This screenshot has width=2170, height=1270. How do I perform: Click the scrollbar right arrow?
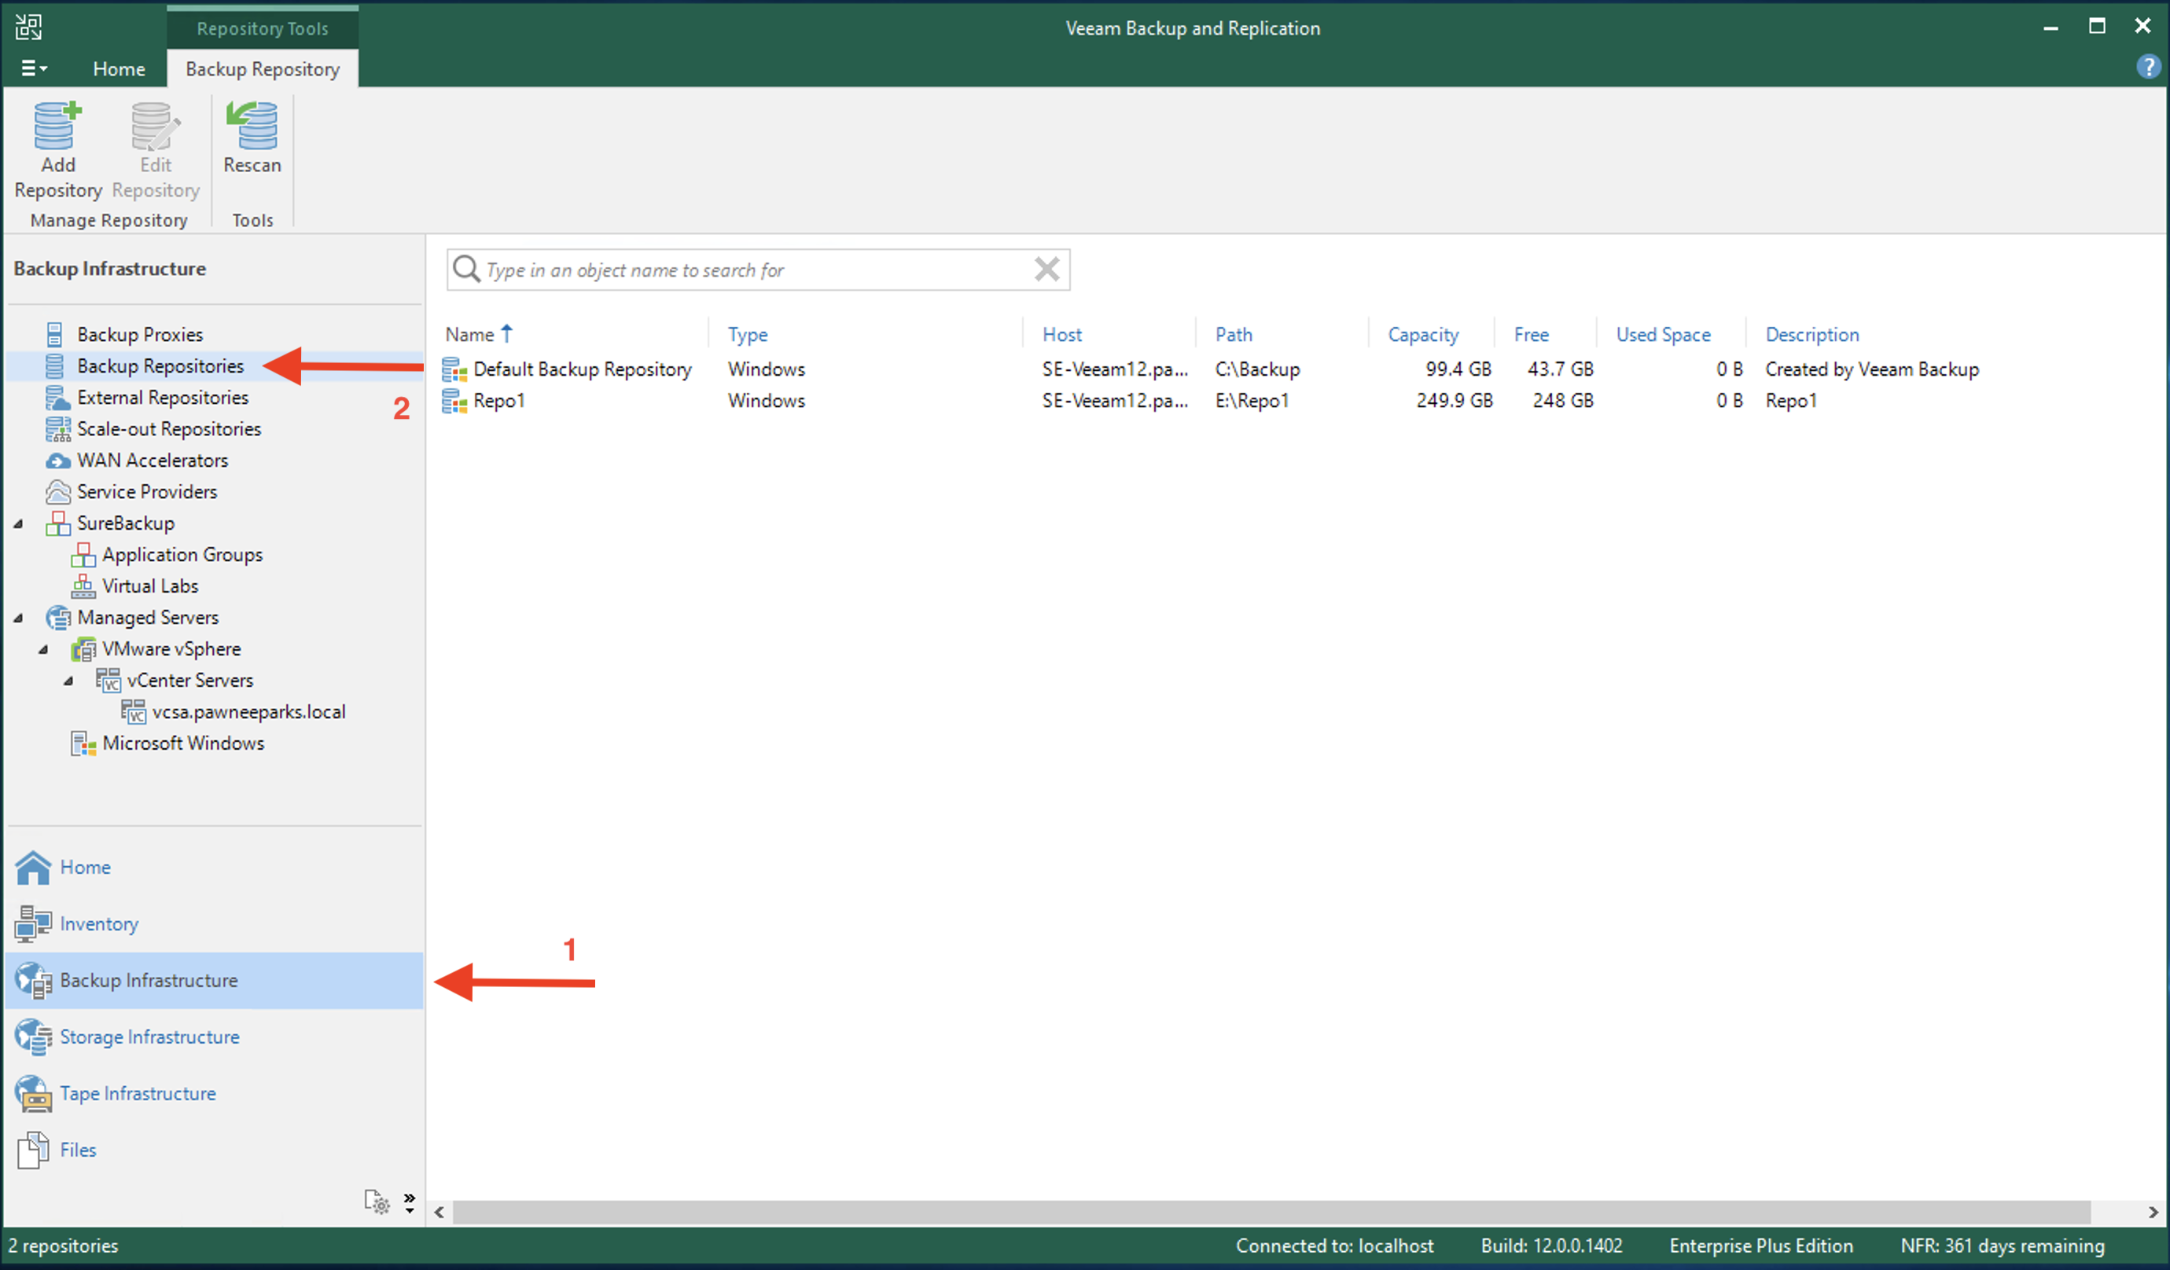[x=2153, y=1213]
